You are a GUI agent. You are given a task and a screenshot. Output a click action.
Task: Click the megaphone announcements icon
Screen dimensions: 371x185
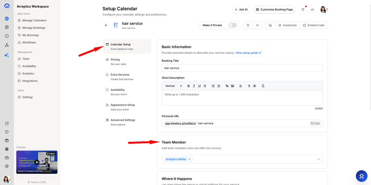tap(312, 10)
